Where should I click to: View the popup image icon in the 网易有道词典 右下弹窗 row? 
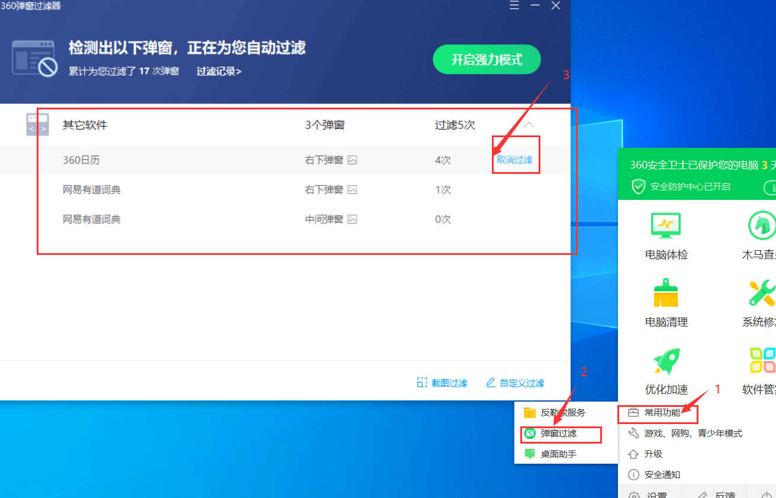pos(352,190)
